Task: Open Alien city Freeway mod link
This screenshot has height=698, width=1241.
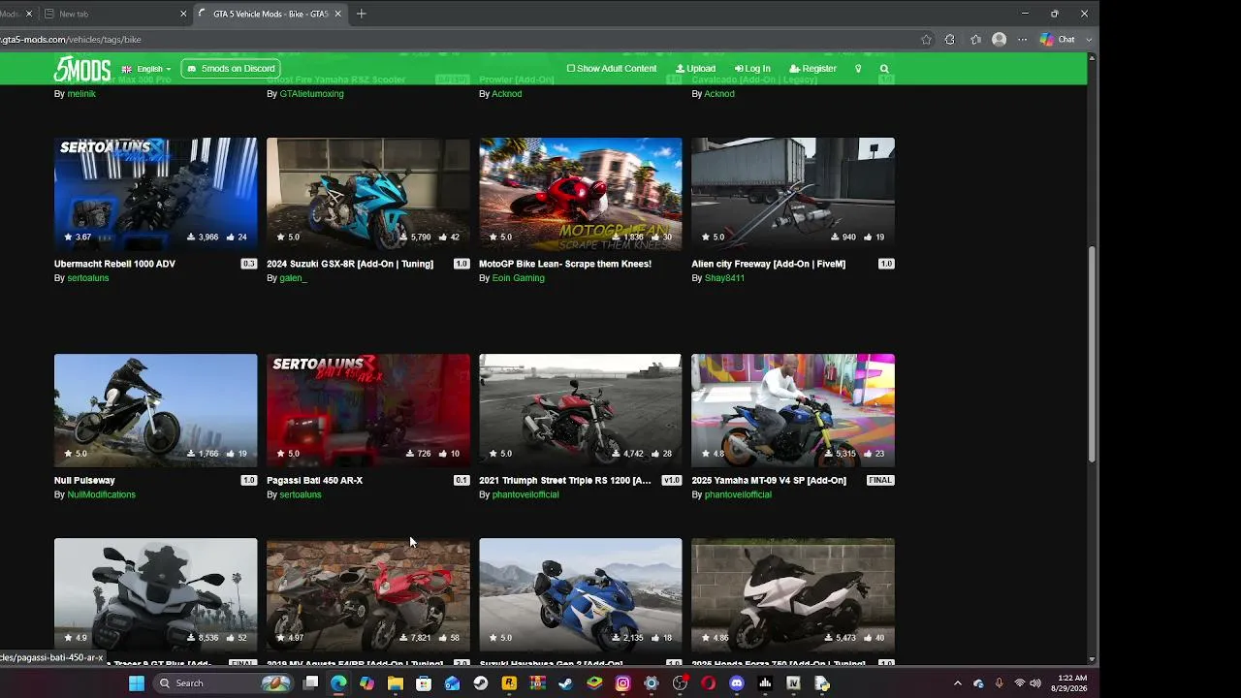Action: (768, 264)
